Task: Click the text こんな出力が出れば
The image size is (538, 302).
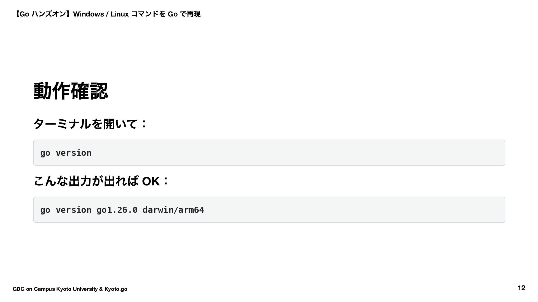Action: tap(86, 181)
